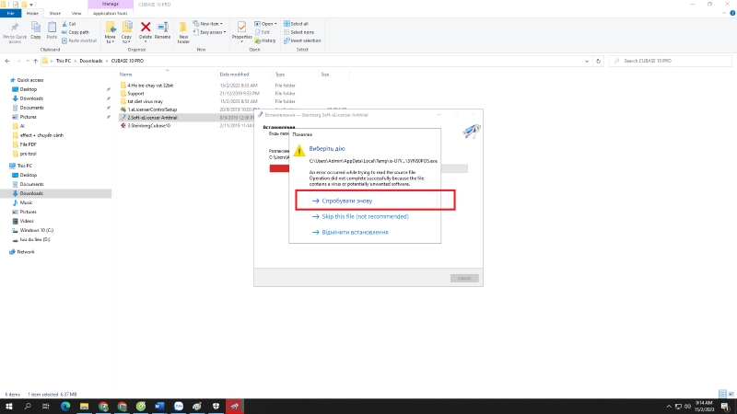Select the Home ribbon tab

(32, 13)
